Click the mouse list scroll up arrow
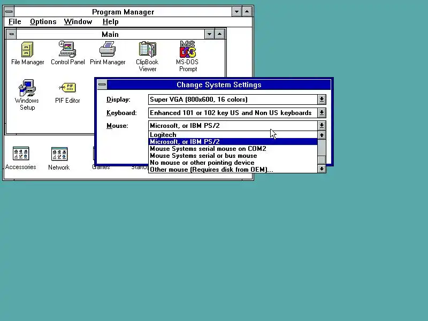 coord(322,135)
